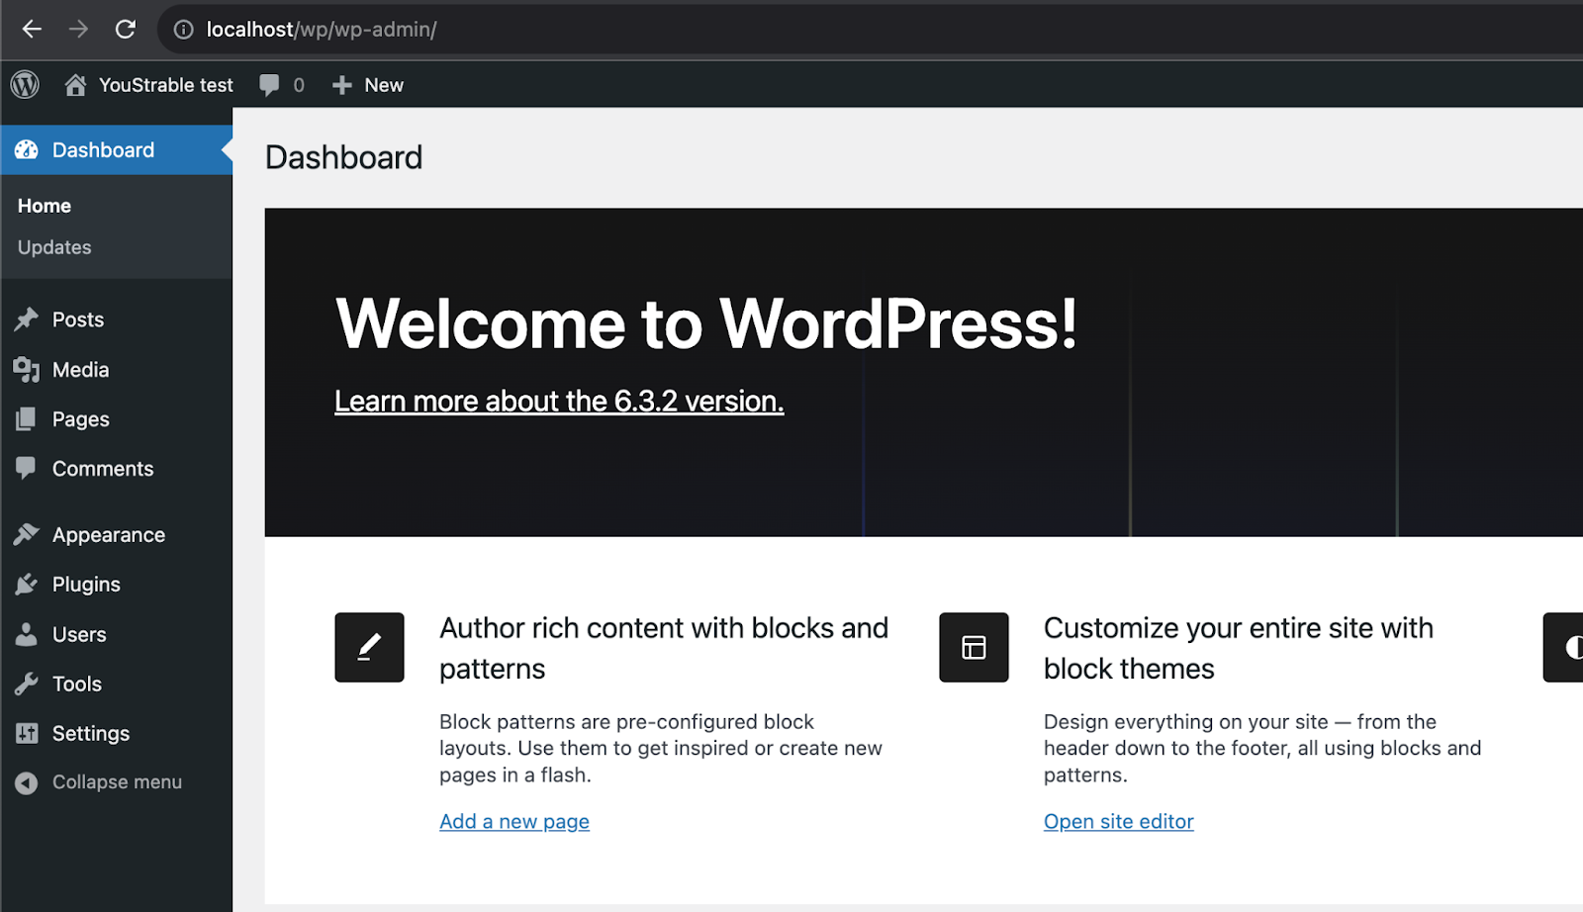Screen dimensions: 1583x912
Task: Click the browser reload icon
Action: tap(125, 30)
